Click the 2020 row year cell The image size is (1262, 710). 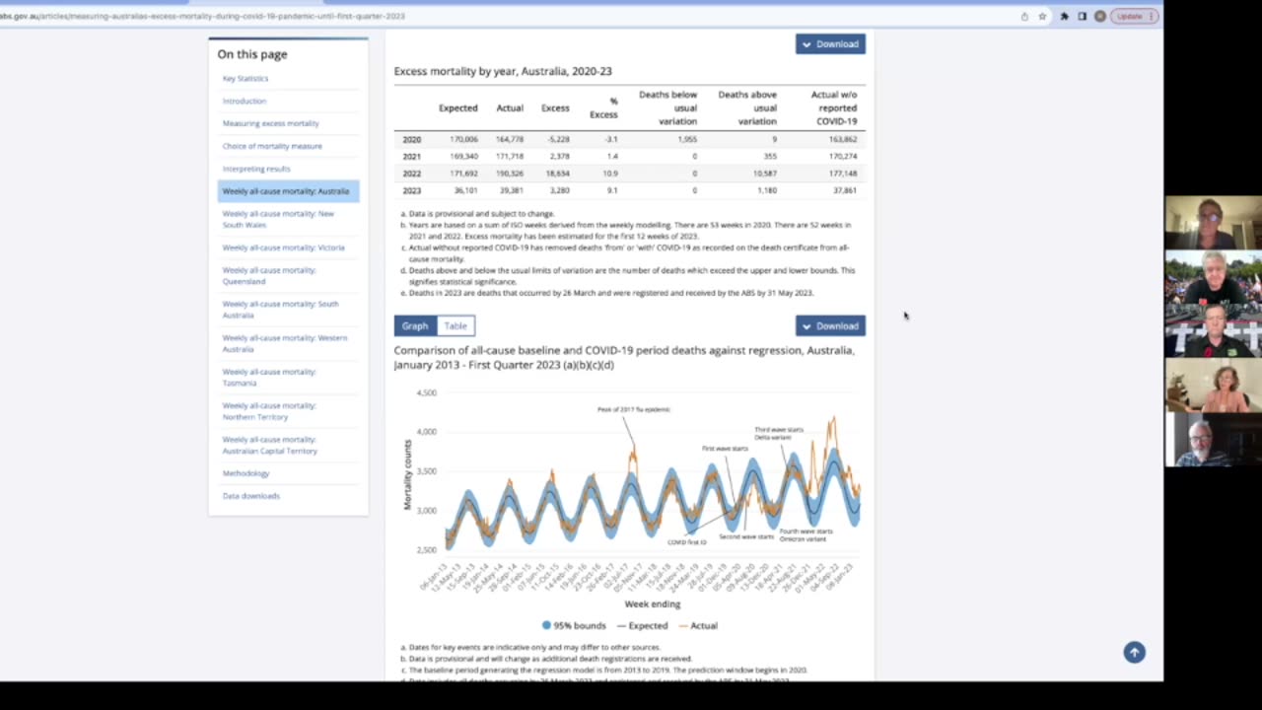[x=411, y=140]
